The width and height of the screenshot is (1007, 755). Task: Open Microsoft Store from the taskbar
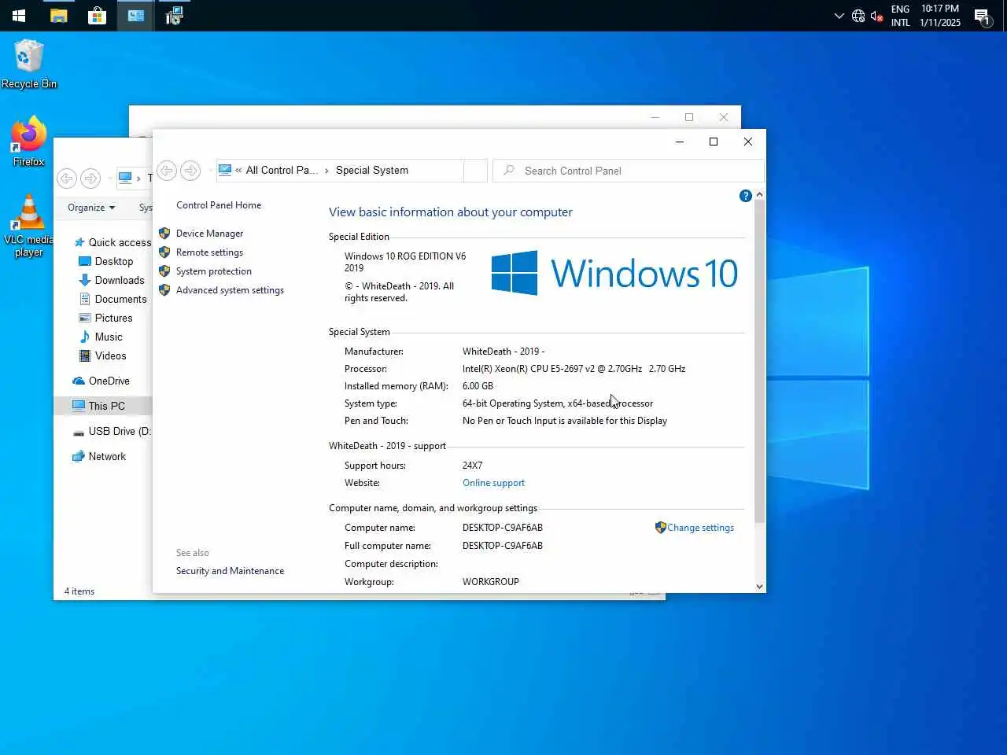[x=97, y=16]
